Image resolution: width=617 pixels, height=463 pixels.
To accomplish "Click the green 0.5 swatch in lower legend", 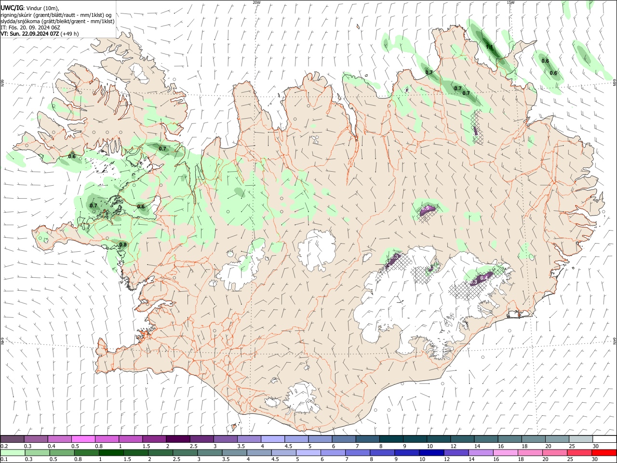I will tap(62, 453).
